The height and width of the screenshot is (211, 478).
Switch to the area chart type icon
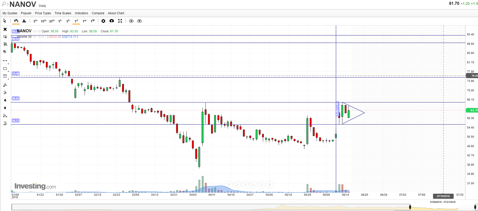[x=24, y=21]
